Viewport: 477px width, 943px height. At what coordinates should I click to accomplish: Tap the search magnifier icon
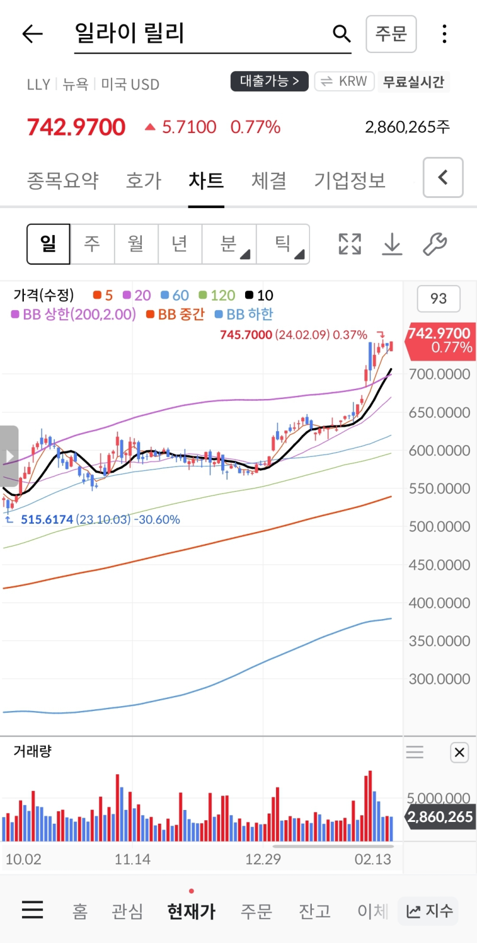[342, 34]
